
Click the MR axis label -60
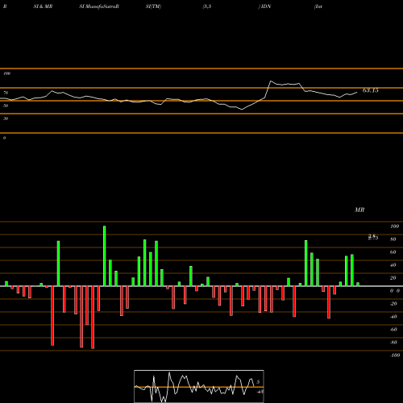click(393, 330)
